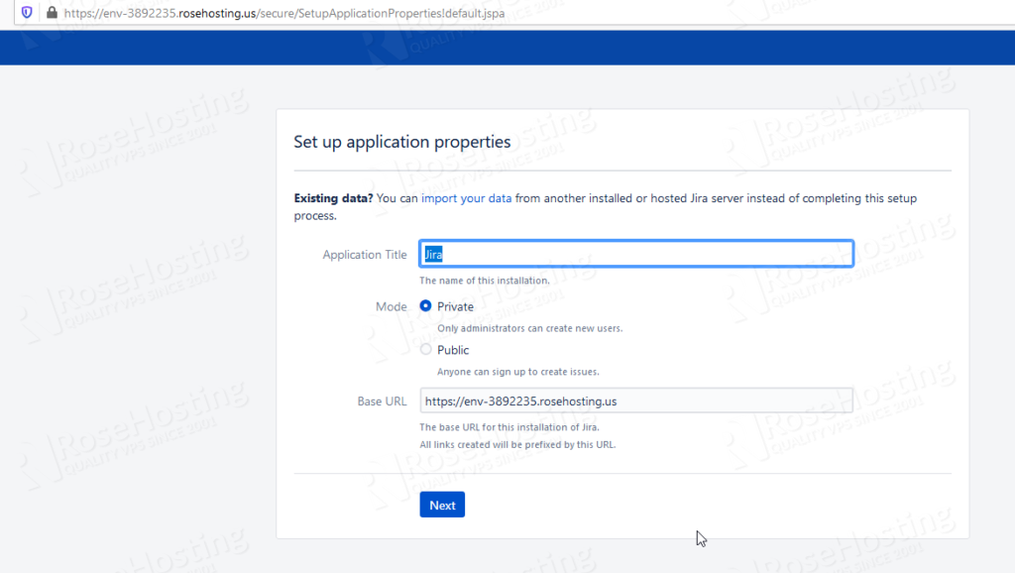Click the Next button to continue setup
The height and width of the screenshot is (573, 1015).
click(441, 505)
